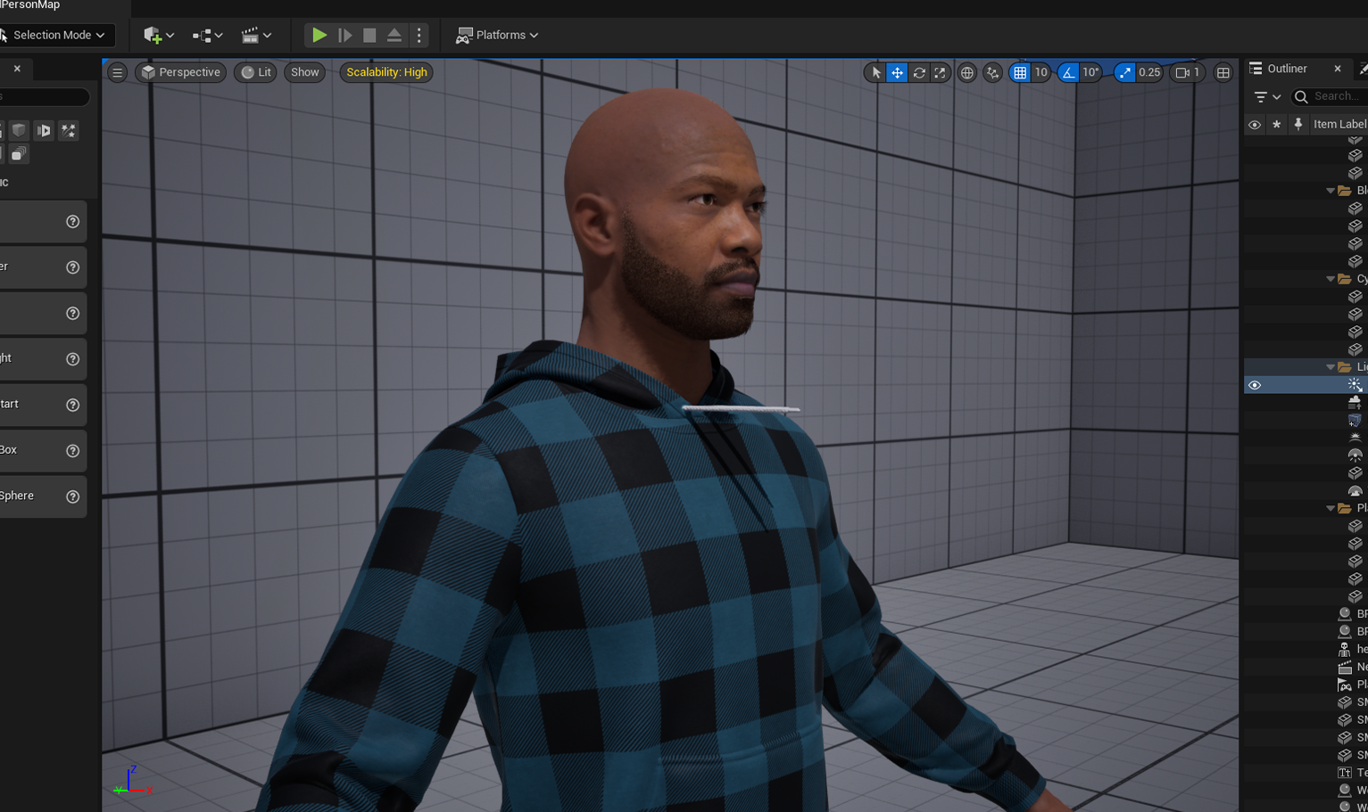Open camera speed setting
The image size is (1368, 812).
tap(1188, 72)
